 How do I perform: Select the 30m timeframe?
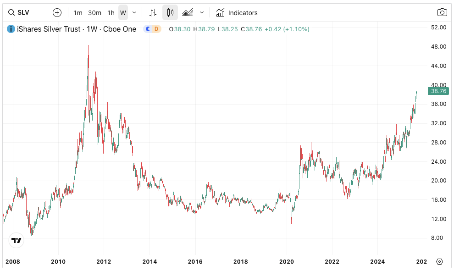click(x=94, y=13)
